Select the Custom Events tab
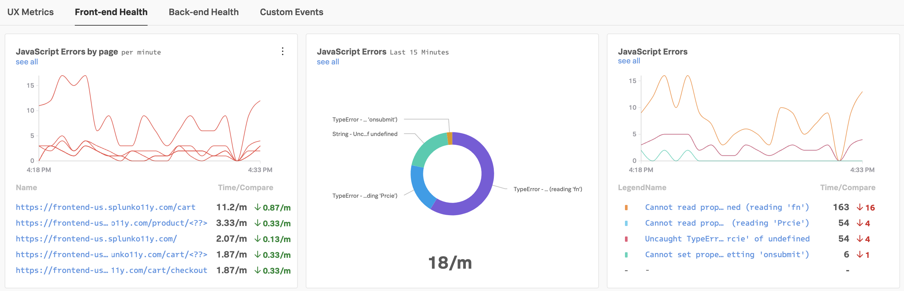 click(x=291, y=12)
